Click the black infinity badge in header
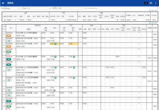The image size is (159, 110). [x=146, y=3]
